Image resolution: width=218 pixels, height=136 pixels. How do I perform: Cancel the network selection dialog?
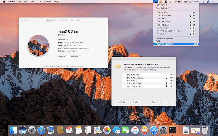tap(155, 102)
